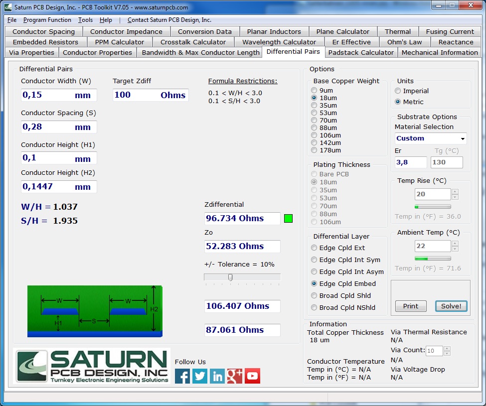The height and width of the screenshot is (406, 486).
Task: Click the Print button
Action: pos(411,306)
